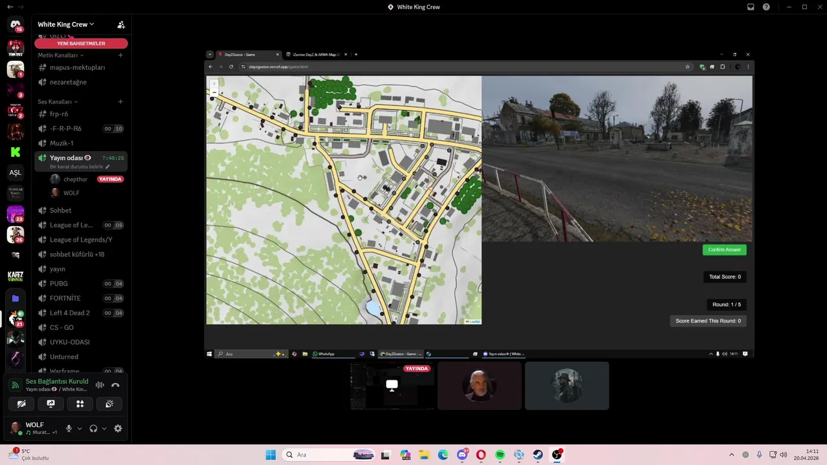The image size is (827, 465).
Task: Open Discord inbox icon in title bar
Action: coord(751,7)
